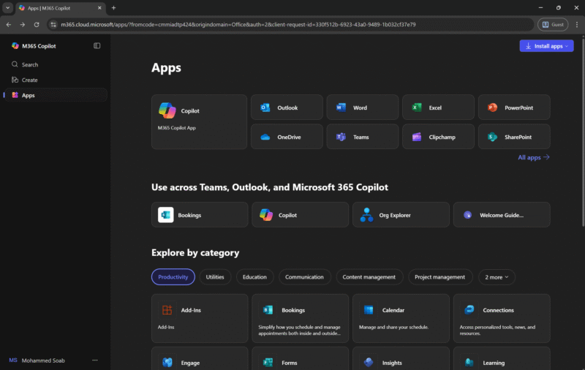Select the Education category filter
The height and width of the screenshot is (370, 585).
click(x=254, y=276)
